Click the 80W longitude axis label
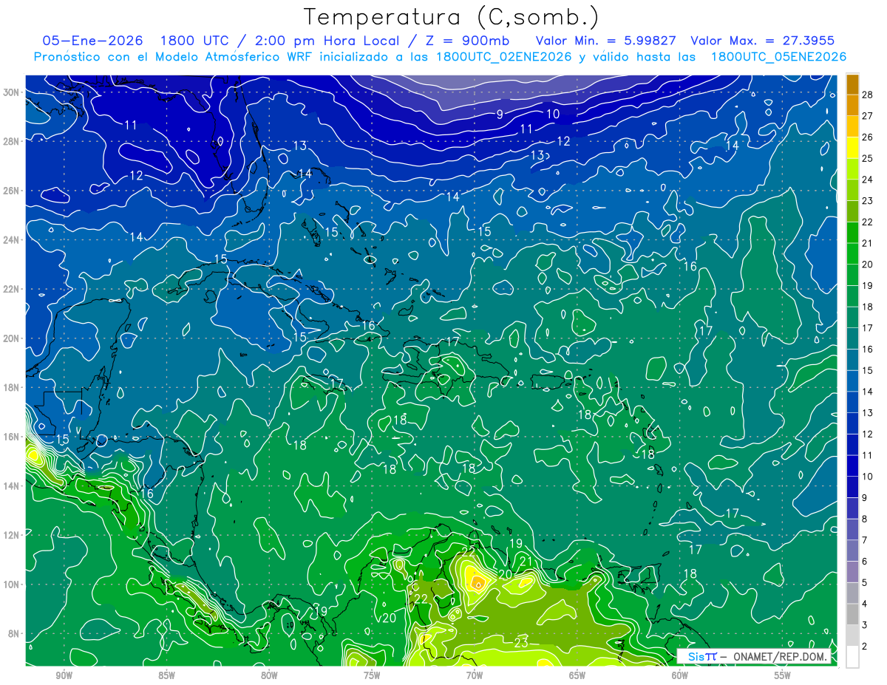Screen dimensions: 887x685 (269, 675)
